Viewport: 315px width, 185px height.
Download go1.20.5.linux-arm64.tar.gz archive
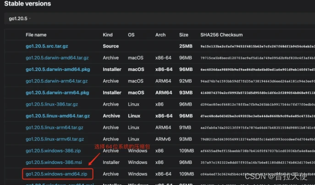(x=55, y=128)
